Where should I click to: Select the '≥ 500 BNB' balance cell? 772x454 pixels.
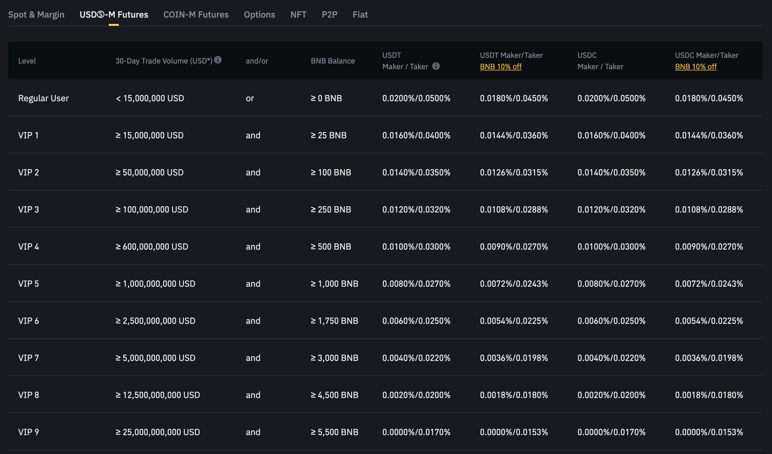[331, 246]
